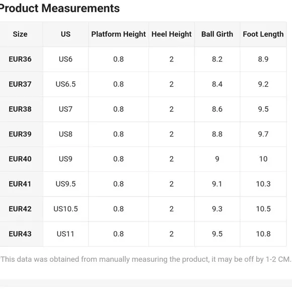Select the 9.3 ball girth value

coord(217,209)
